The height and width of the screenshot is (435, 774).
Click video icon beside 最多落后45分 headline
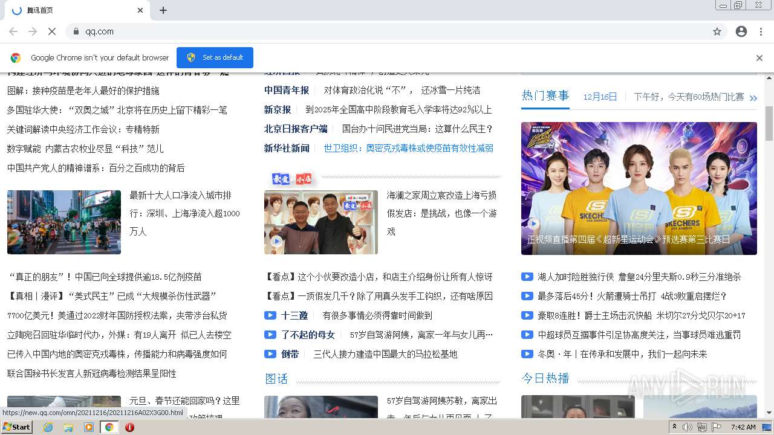pyautogui.click(x=527, y=296)
